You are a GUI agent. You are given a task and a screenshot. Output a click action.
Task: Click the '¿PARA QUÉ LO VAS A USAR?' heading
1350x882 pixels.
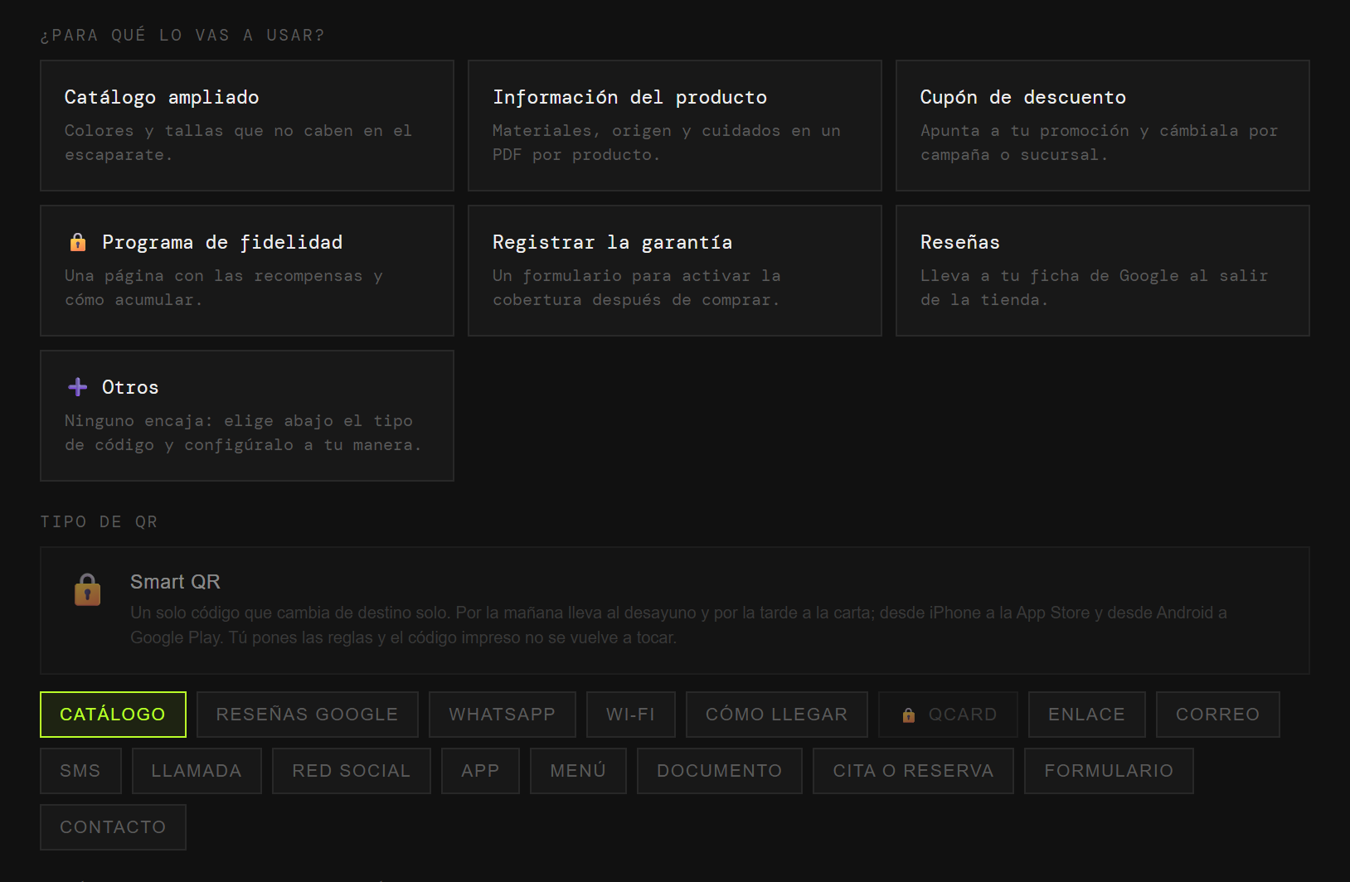(182, 35)
